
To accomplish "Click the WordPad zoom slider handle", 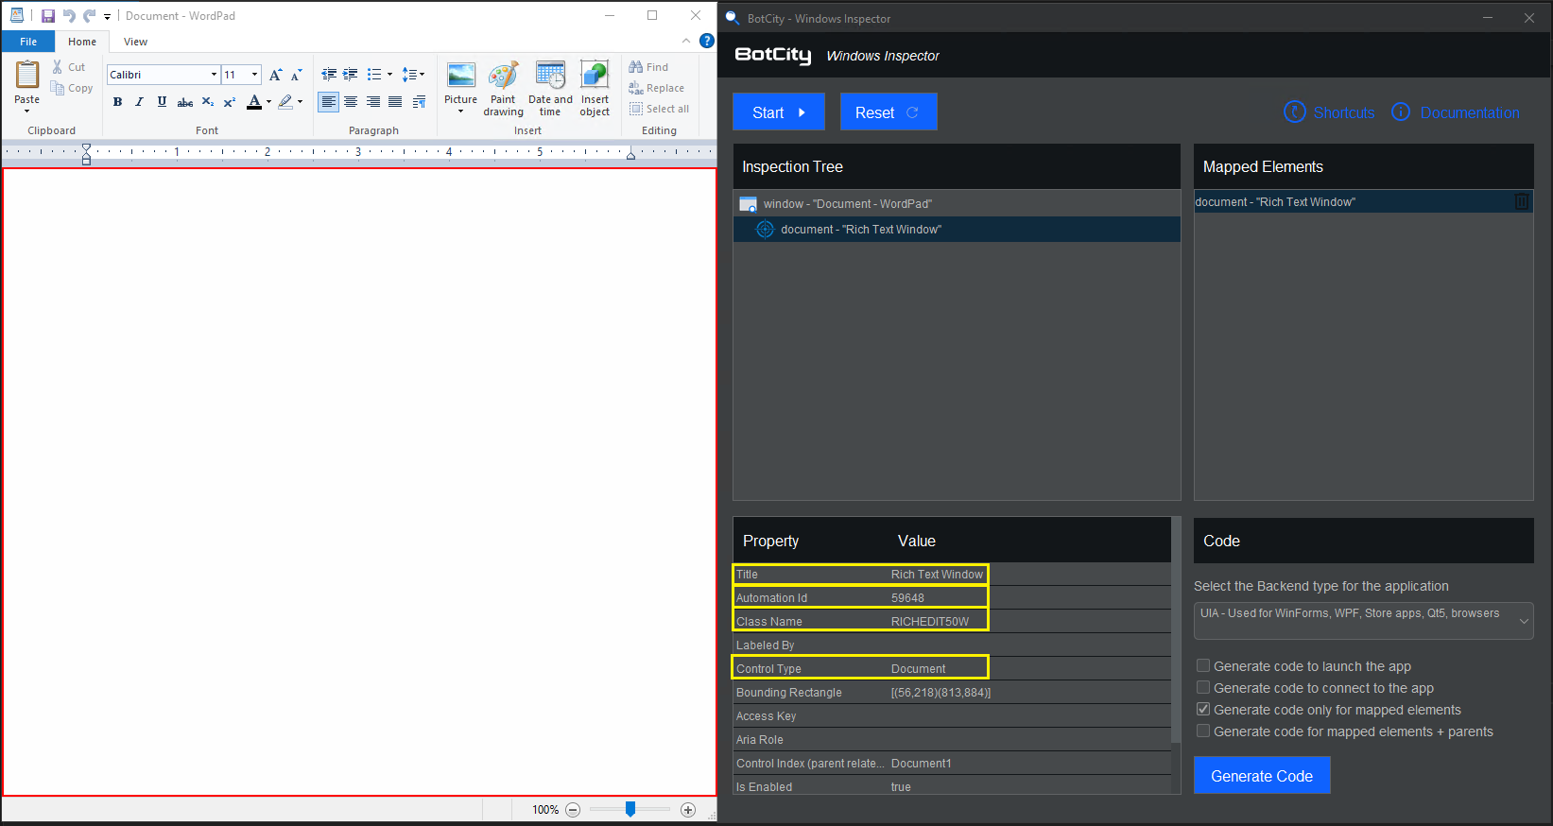I will point(630,809).
